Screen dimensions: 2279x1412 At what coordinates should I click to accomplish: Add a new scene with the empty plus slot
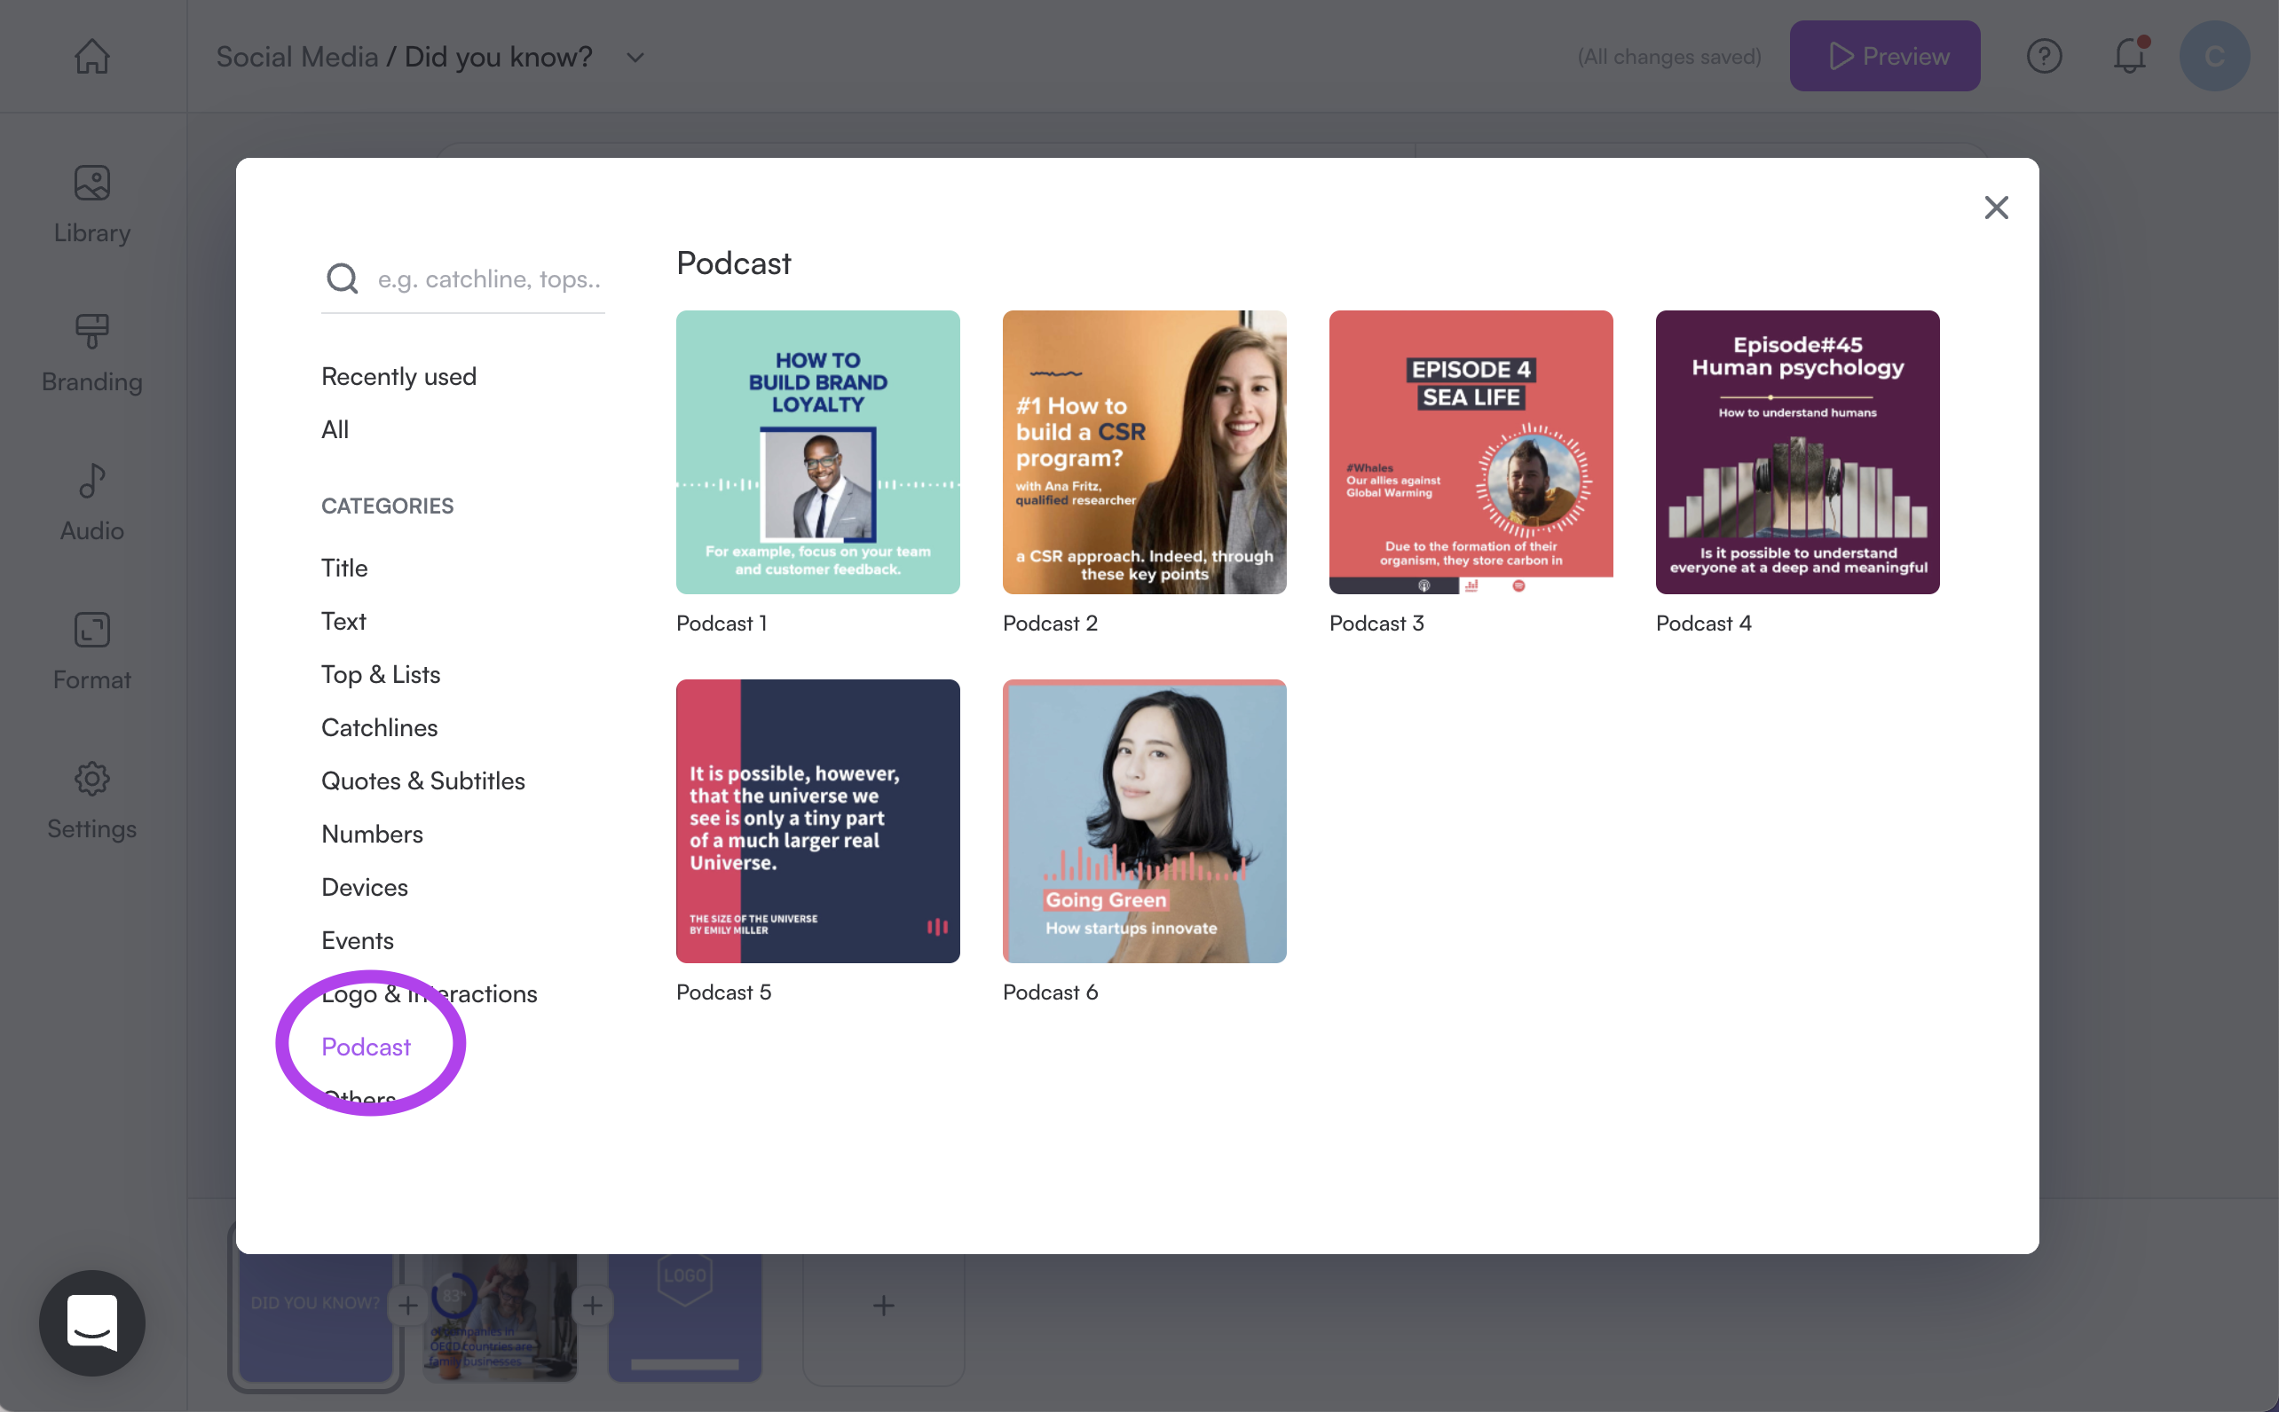(x=883, y=1305)
